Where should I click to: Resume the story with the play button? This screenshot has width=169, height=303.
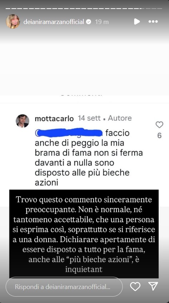137,21
